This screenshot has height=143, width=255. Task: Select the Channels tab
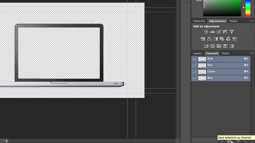click(212, 53)
